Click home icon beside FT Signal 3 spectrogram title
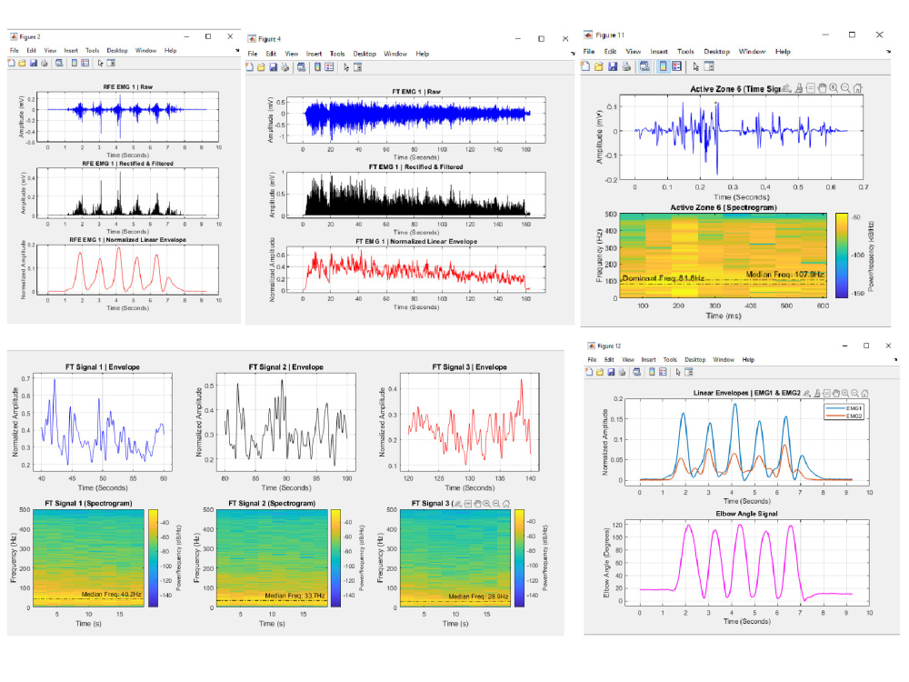The width and height of the screenshot is (909, 682). (506, 504)
